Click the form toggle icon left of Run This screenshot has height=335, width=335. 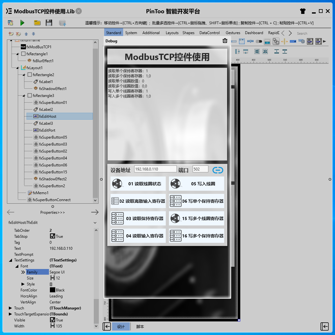click(10, 23)
